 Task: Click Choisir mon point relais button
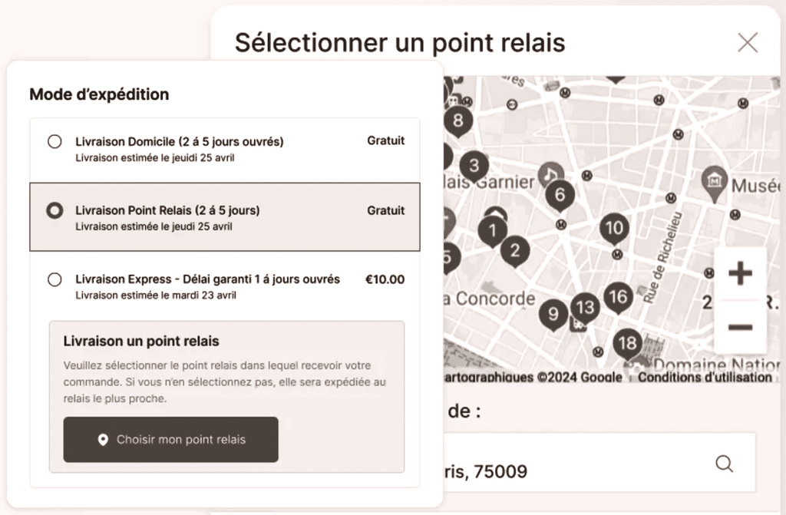click(171, 439)
